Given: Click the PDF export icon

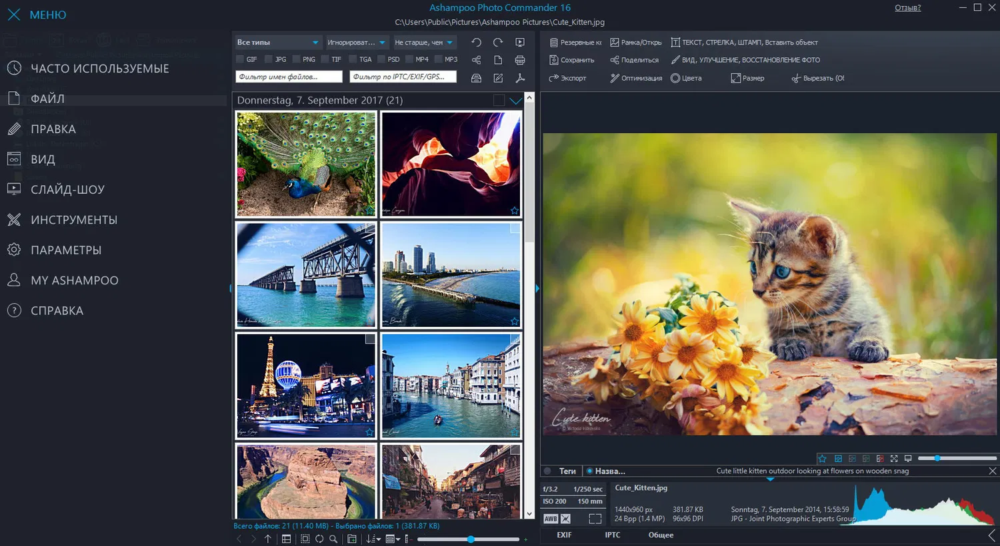Looking at the screenshot, I should pos(520,78).
